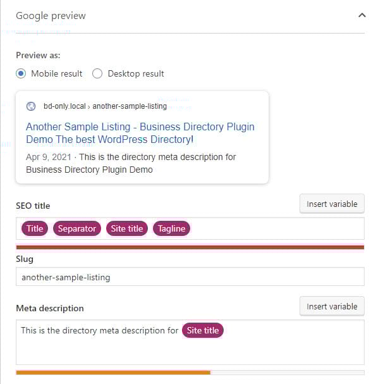Click the Google preview heading
The width and height of the screenshot is (376, 384).
click(x=51, y=16)
